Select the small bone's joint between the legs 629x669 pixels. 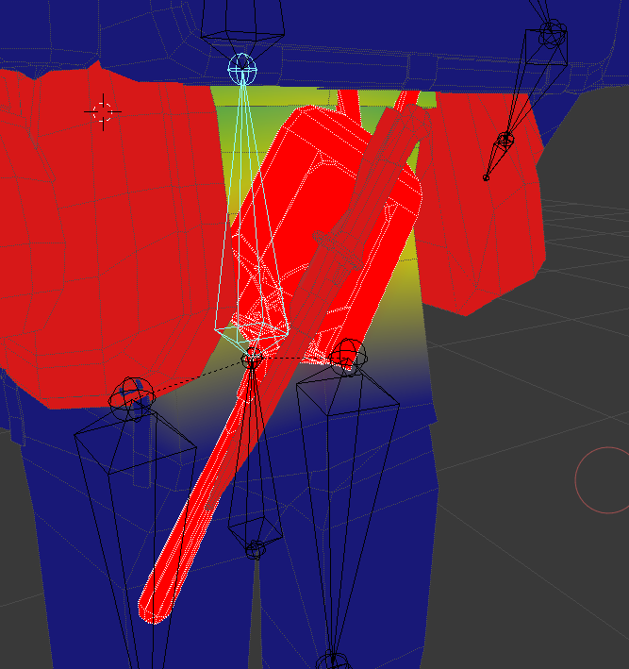(x=256, y=549)
